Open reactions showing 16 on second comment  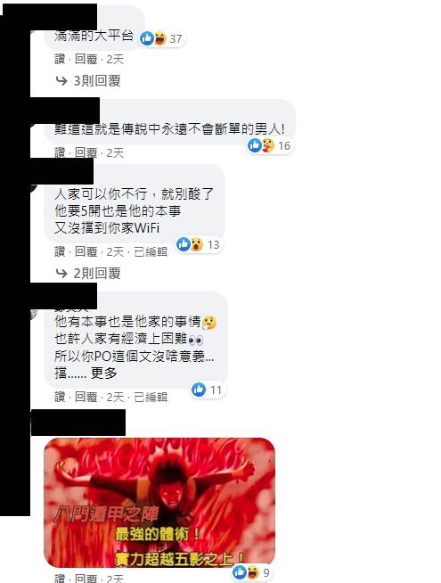(x=270, y=145)
